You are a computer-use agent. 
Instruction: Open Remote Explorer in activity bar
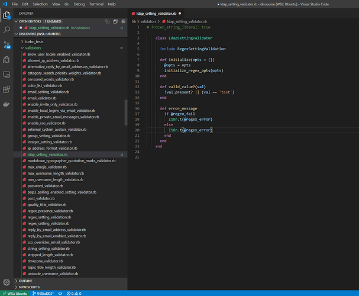pos(7,75)
